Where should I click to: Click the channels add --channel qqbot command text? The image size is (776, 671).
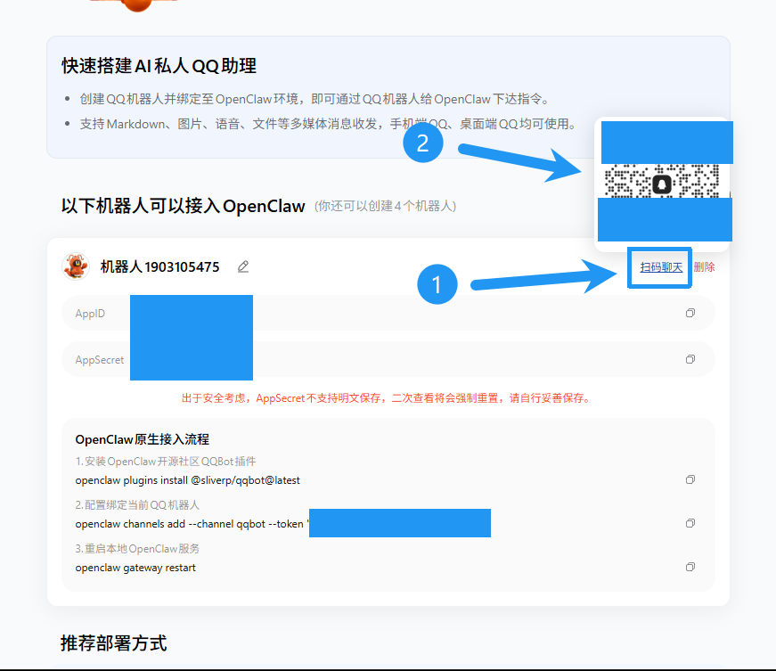tap(191, 523)
